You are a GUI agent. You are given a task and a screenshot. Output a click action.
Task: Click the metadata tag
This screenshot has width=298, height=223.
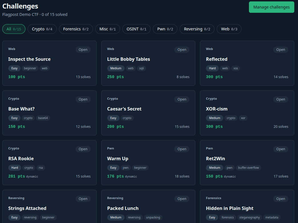[x=272, y=218]
